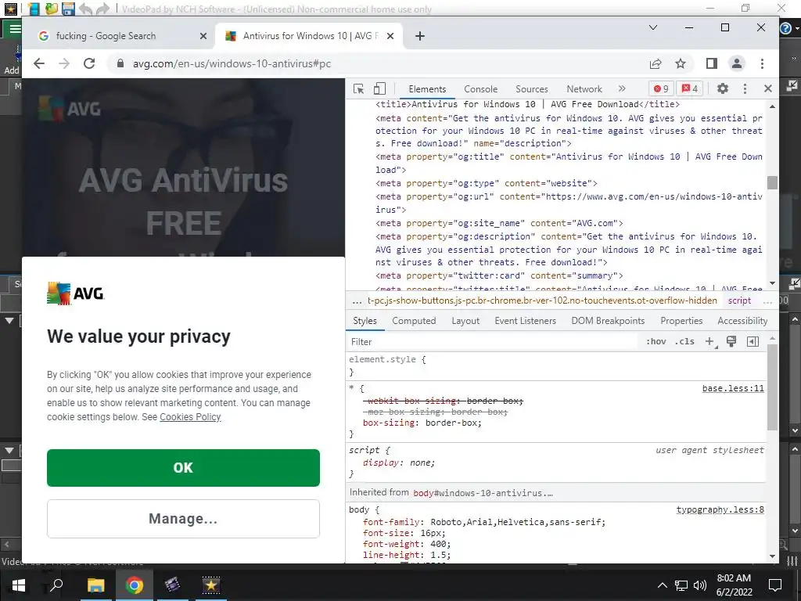Viewport: 801px width, 601px height.
Task: Toggle the computed styles sidebar pane icon
Action: click(753, 341)
